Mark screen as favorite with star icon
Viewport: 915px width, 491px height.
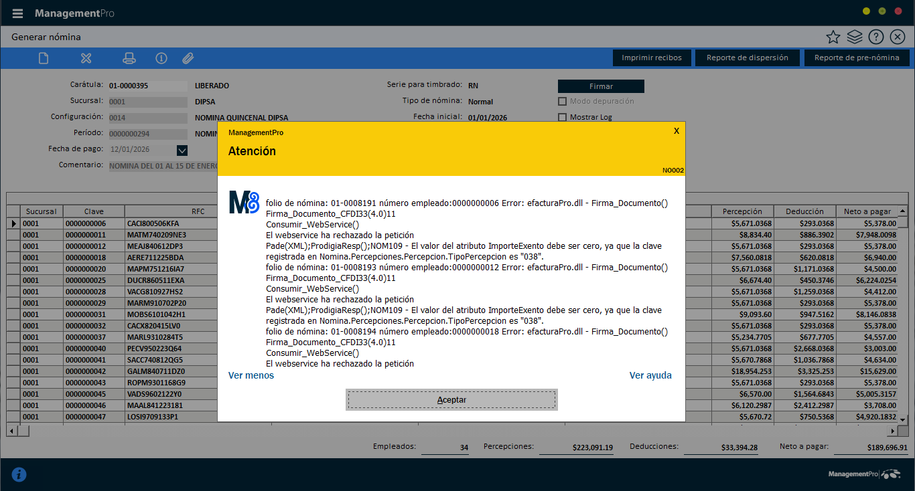pos(833,37)
